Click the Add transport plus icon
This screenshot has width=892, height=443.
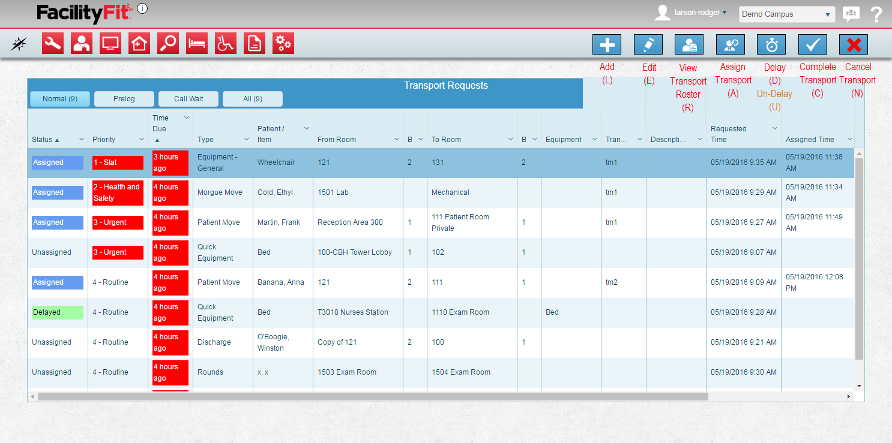607,44
